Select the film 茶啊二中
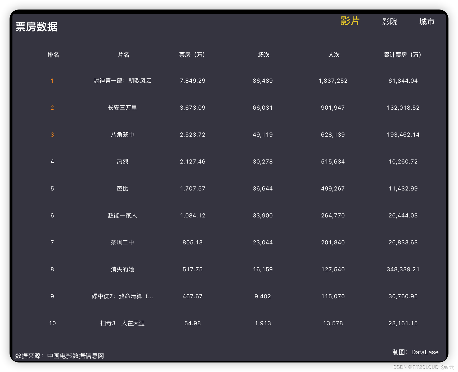 coord(122,242)
